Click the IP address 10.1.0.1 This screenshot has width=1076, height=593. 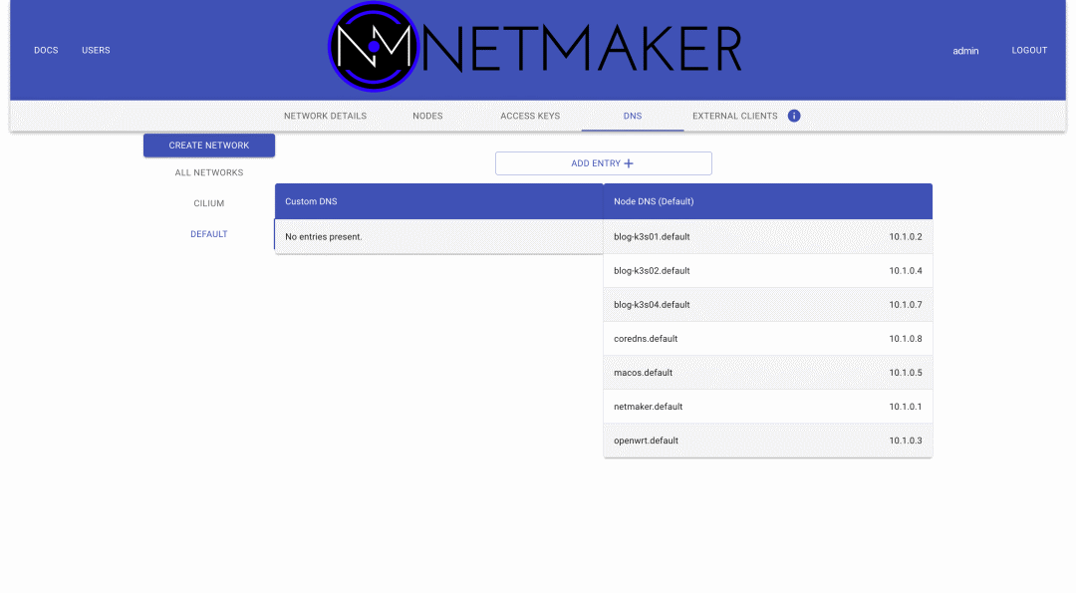pos(906,407)
